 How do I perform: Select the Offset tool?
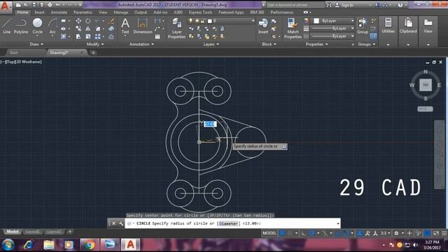tap(111, 36)
